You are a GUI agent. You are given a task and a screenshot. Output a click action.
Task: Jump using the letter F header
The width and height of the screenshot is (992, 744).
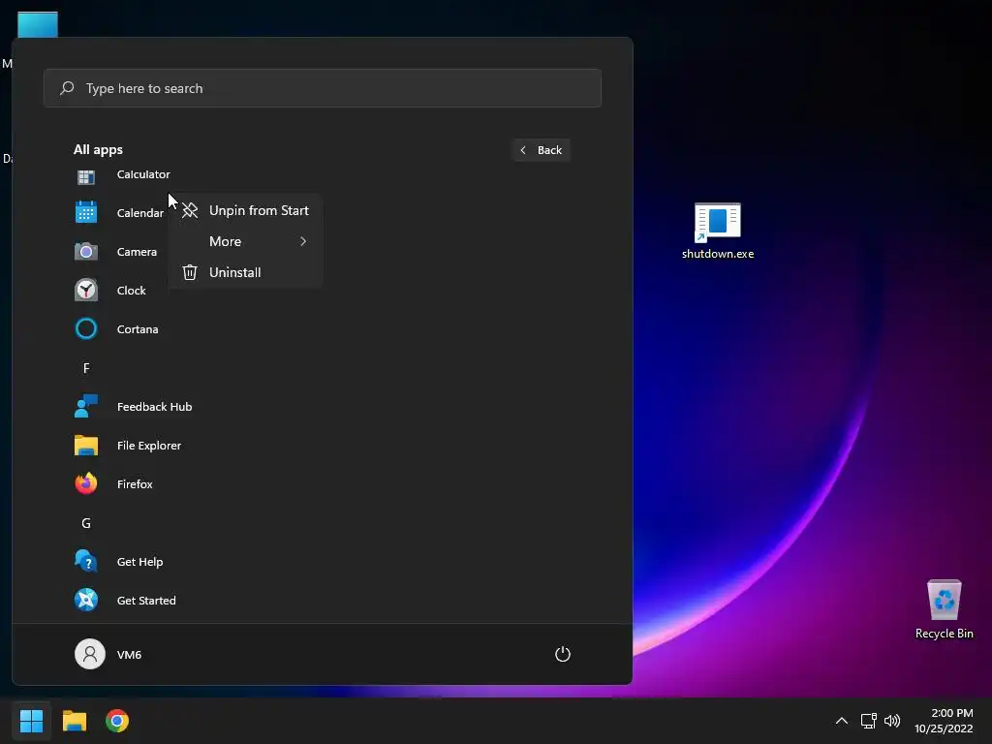tap(86, 368)
